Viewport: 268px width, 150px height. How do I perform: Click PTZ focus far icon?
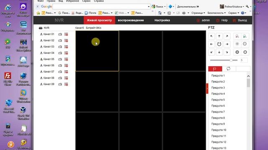pyautogui.click(x=245, y=44)
